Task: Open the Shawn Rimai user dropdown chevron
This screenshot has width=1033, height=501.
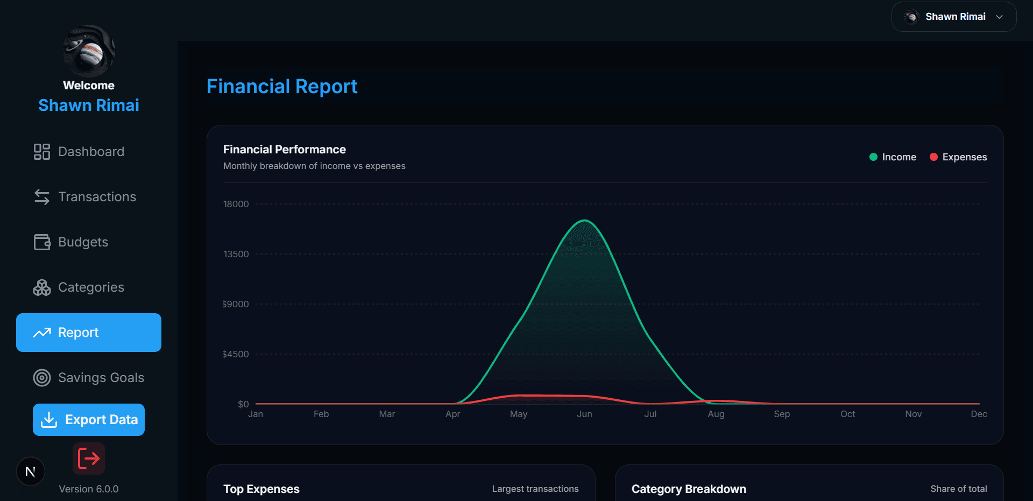Action: pos(999,17)
